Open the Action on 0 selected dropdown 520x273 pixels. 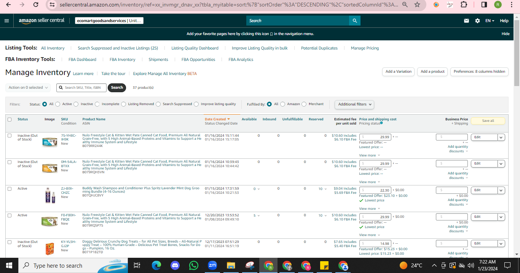(x=28, y=88)
